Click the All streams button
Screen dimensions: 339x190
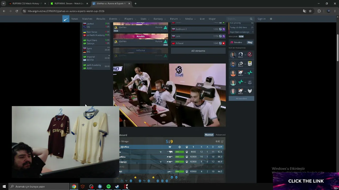pyautogui.click(x=198, y=51)
